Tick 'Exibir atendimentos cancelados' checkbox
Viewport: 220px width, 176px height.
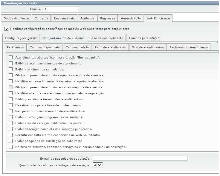click(x=11, y=69)
